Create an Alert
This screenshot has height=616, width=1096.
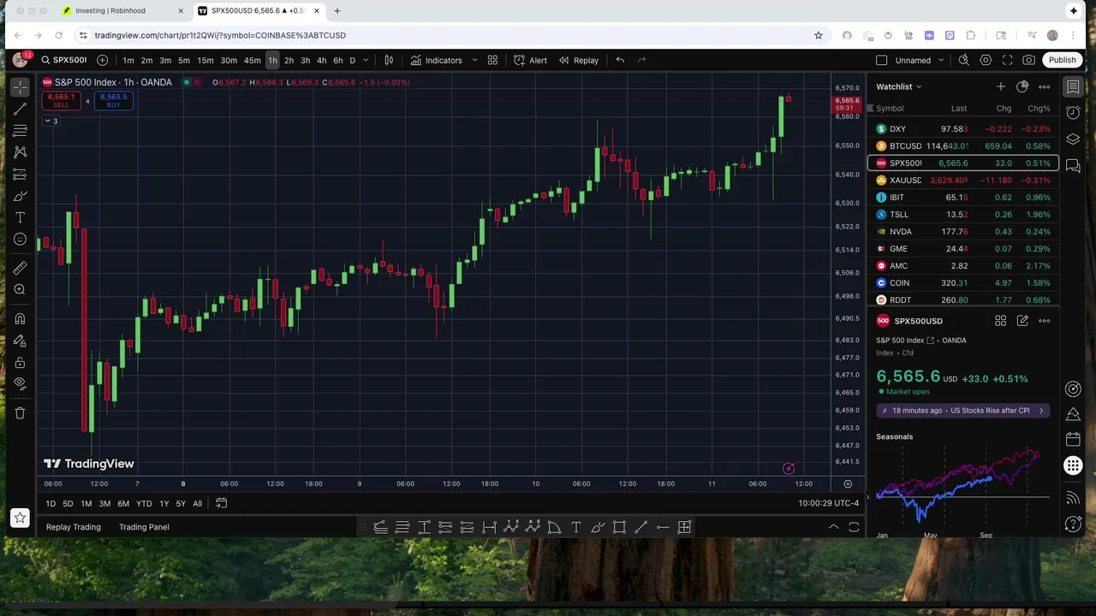(x=530, y=60)
